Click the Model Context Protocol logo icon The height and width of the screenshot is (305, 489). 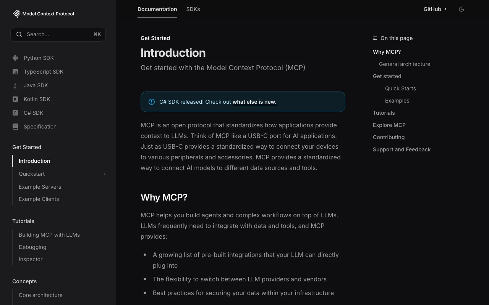click(x=16, y=14)
